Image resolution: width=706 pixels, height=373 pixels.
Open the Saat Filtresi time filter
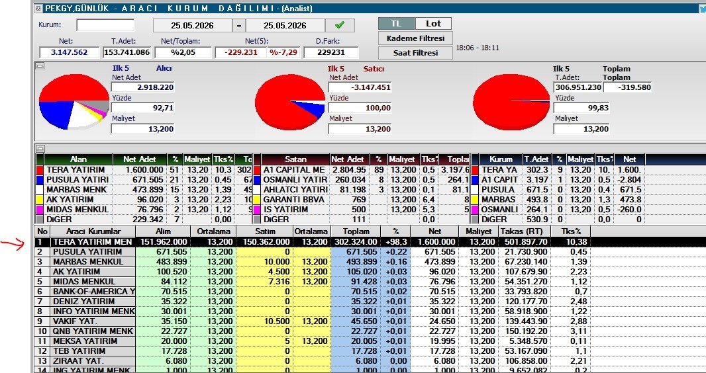pos(415,53)
